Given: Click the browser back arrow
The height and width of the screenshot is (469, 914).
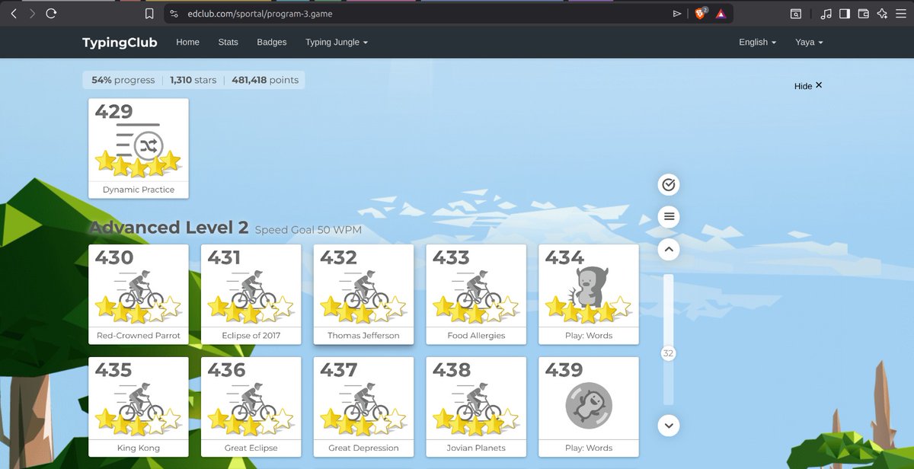Looking at the screenshot, I should tap(14, 13).
